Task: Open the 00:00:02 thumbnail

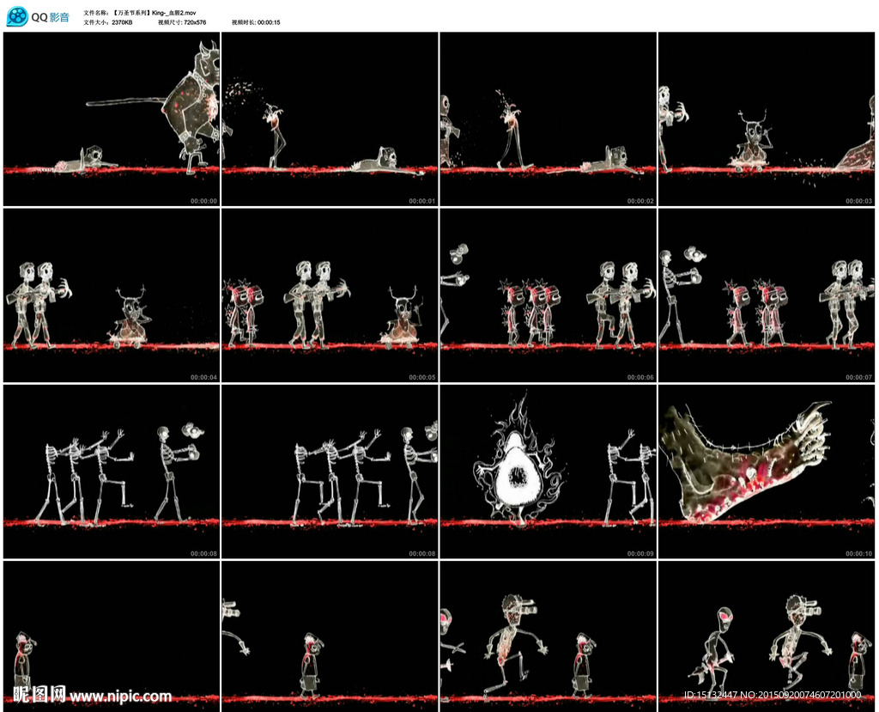Action: 549,119
